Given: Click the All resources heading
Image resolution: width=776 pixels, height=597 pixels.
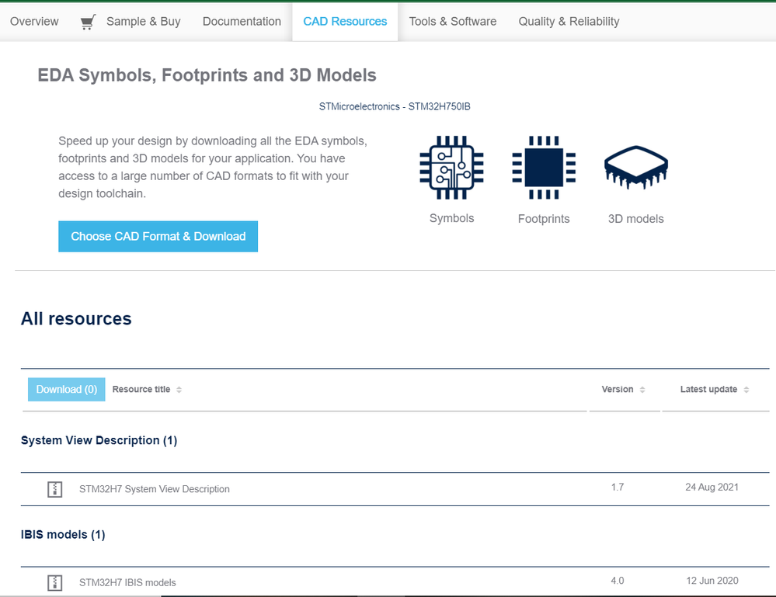Looking at the screenshot, I should click(76, 318).
